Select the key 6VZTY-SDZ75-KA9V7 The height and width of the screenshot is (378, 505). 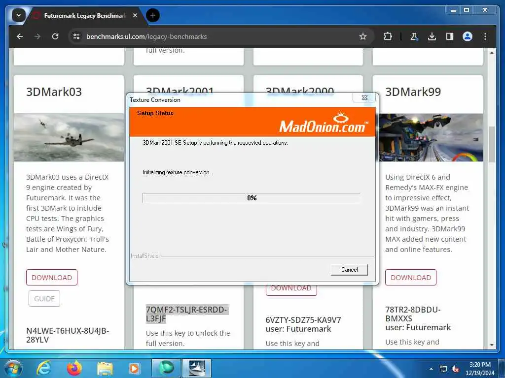303,320
